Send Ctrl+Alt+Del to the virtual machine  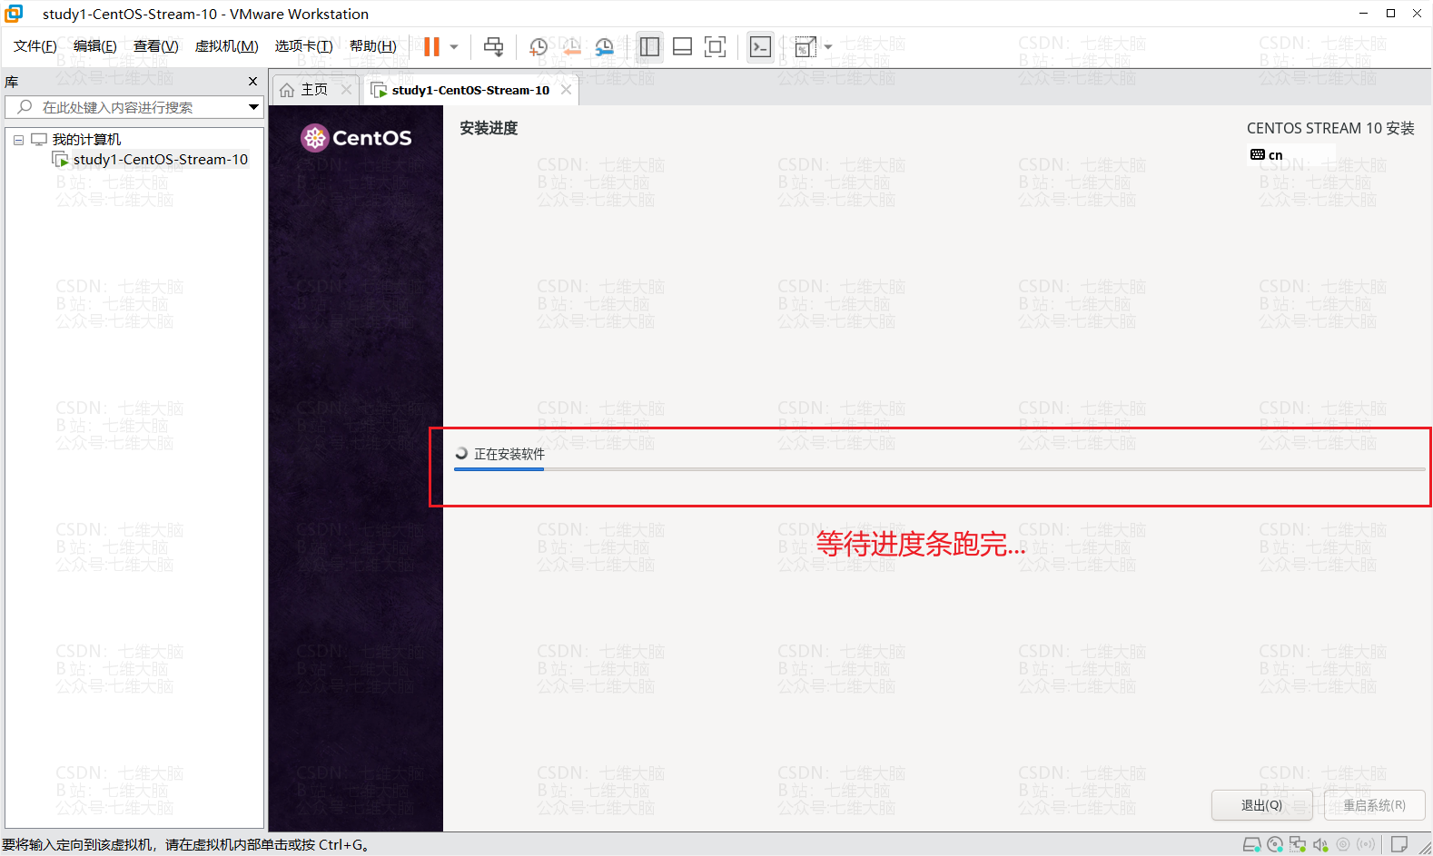point(493,46)
